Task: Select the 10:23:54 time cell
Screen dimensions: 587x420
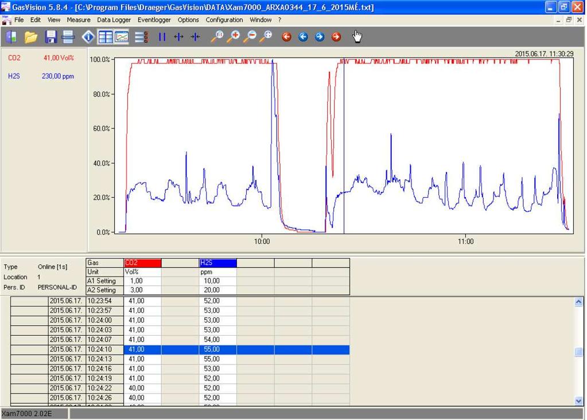Action: tap(105, 301)
